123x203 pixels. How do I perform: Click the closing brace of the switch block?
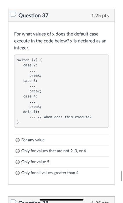tap(18, 122)
